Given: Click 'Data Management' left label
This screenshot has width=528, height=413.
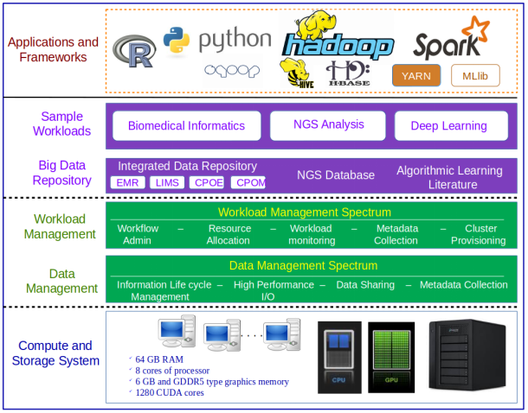Looking at the screenshot, I should 62,281.
